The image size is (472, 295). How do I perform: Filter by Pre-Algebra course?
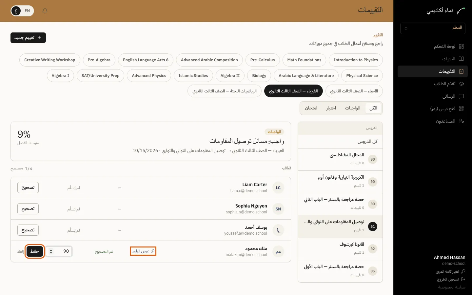pos(99,60)
